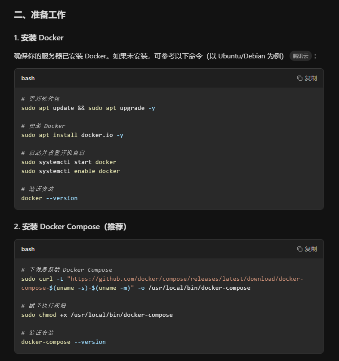
Task: Click the line sudo apt update && sudo apt upgrade -y
Action: (88, 108)
